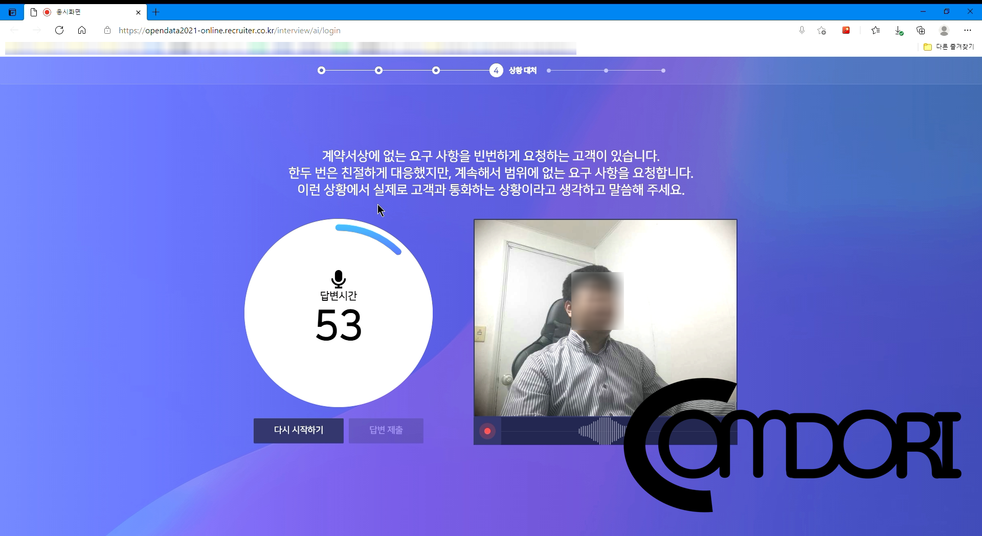Open the collections icon
The height and width of the screenshot is (536, 982).
pos(921,30)
